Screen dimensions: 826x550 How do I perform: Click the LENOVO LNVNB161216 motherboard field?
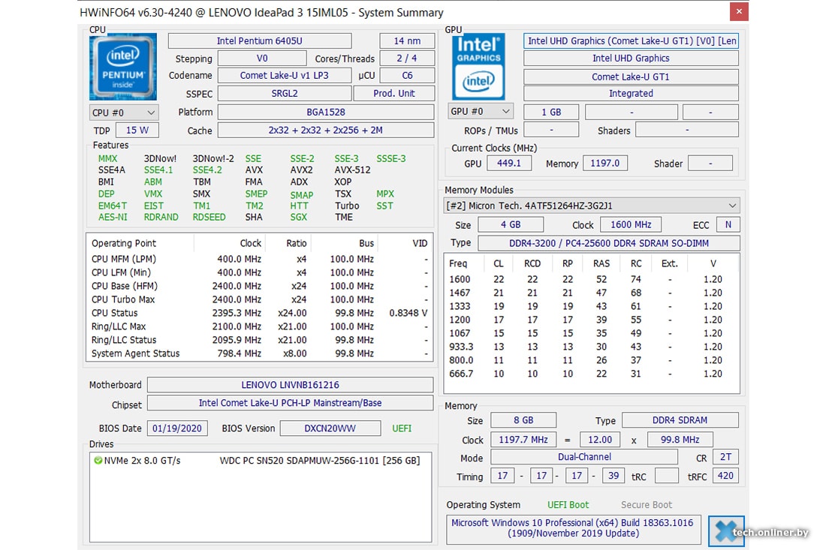[x=290, y=385]
